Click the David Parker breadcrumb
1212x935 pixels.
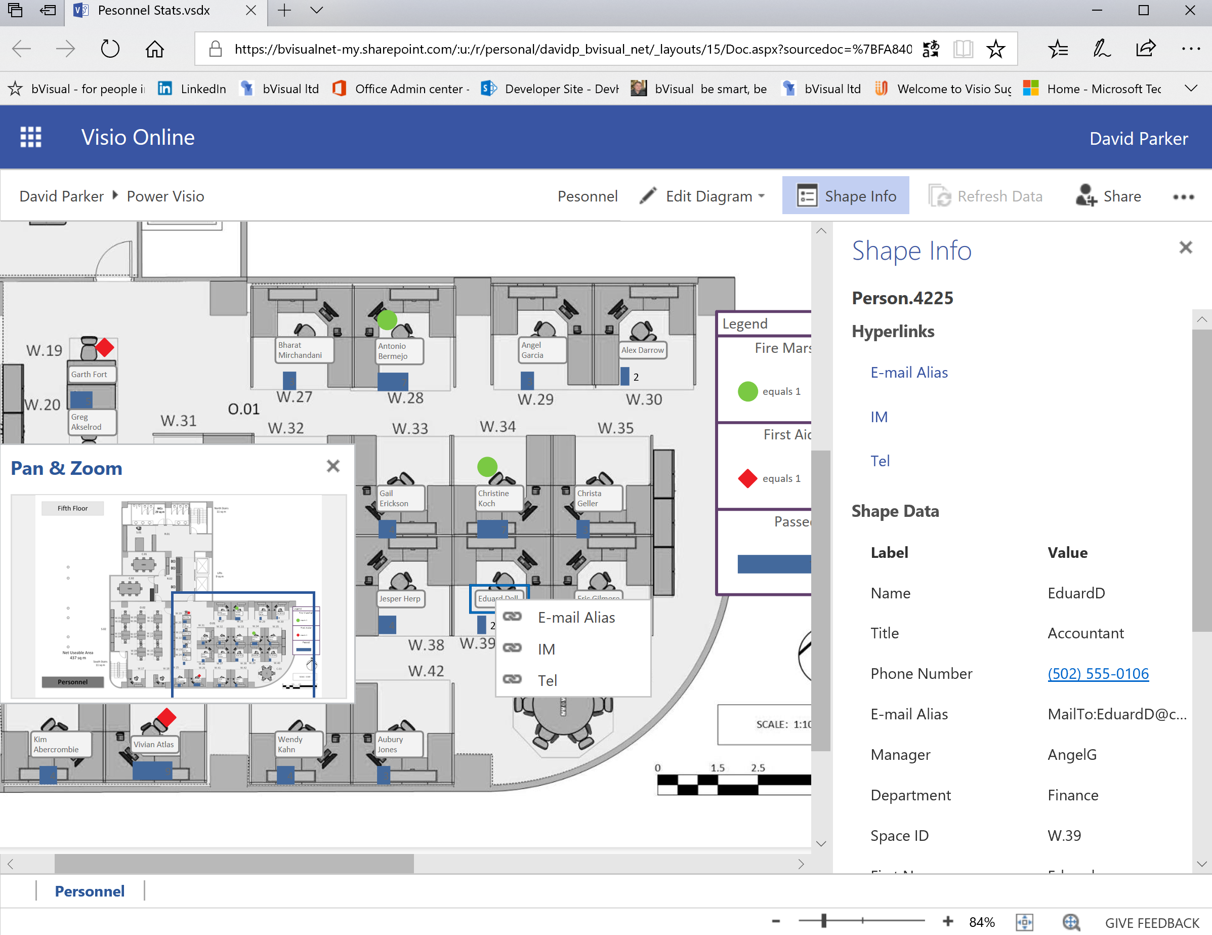pos(62,196)
